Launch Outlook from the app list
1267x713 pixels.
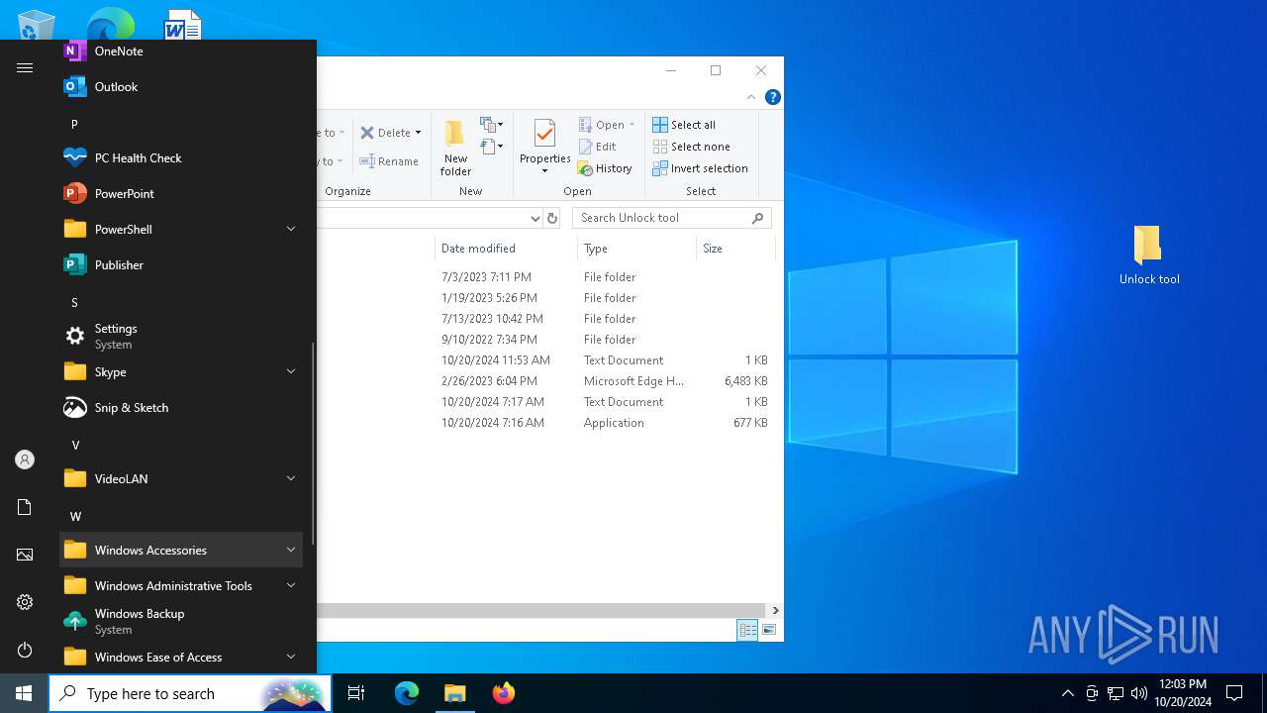[x=181, y=86]
